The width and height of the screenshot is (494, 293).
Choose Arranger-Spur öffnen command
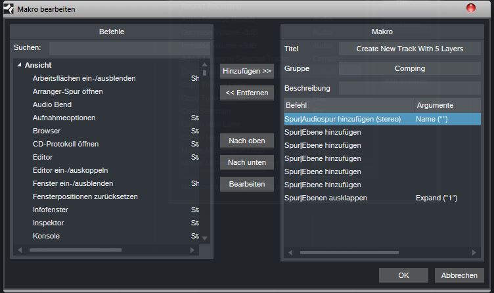point(68,91)
